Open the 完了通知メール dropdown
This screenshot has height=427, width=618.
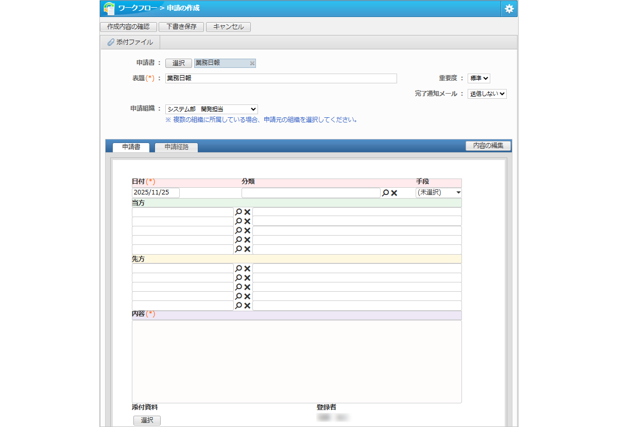[x=487, y=94]
